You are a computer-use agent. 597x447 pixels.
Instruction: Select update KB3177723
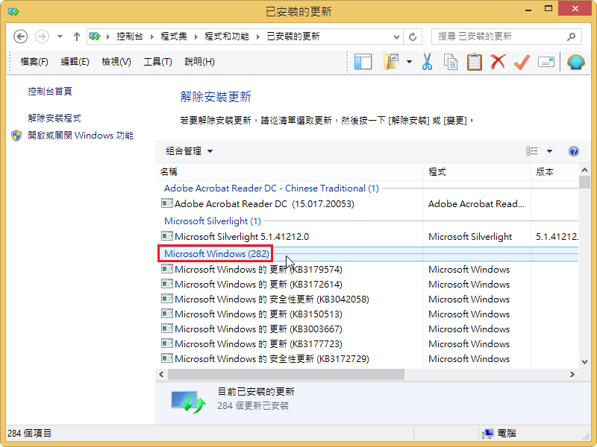258,343
